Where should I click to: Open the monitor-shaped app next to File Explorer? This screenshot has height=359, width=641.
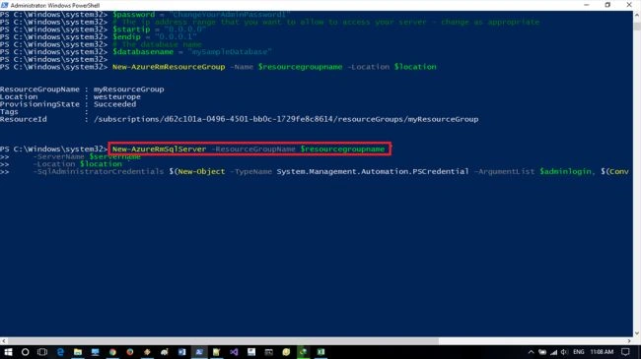click(96, 352)
